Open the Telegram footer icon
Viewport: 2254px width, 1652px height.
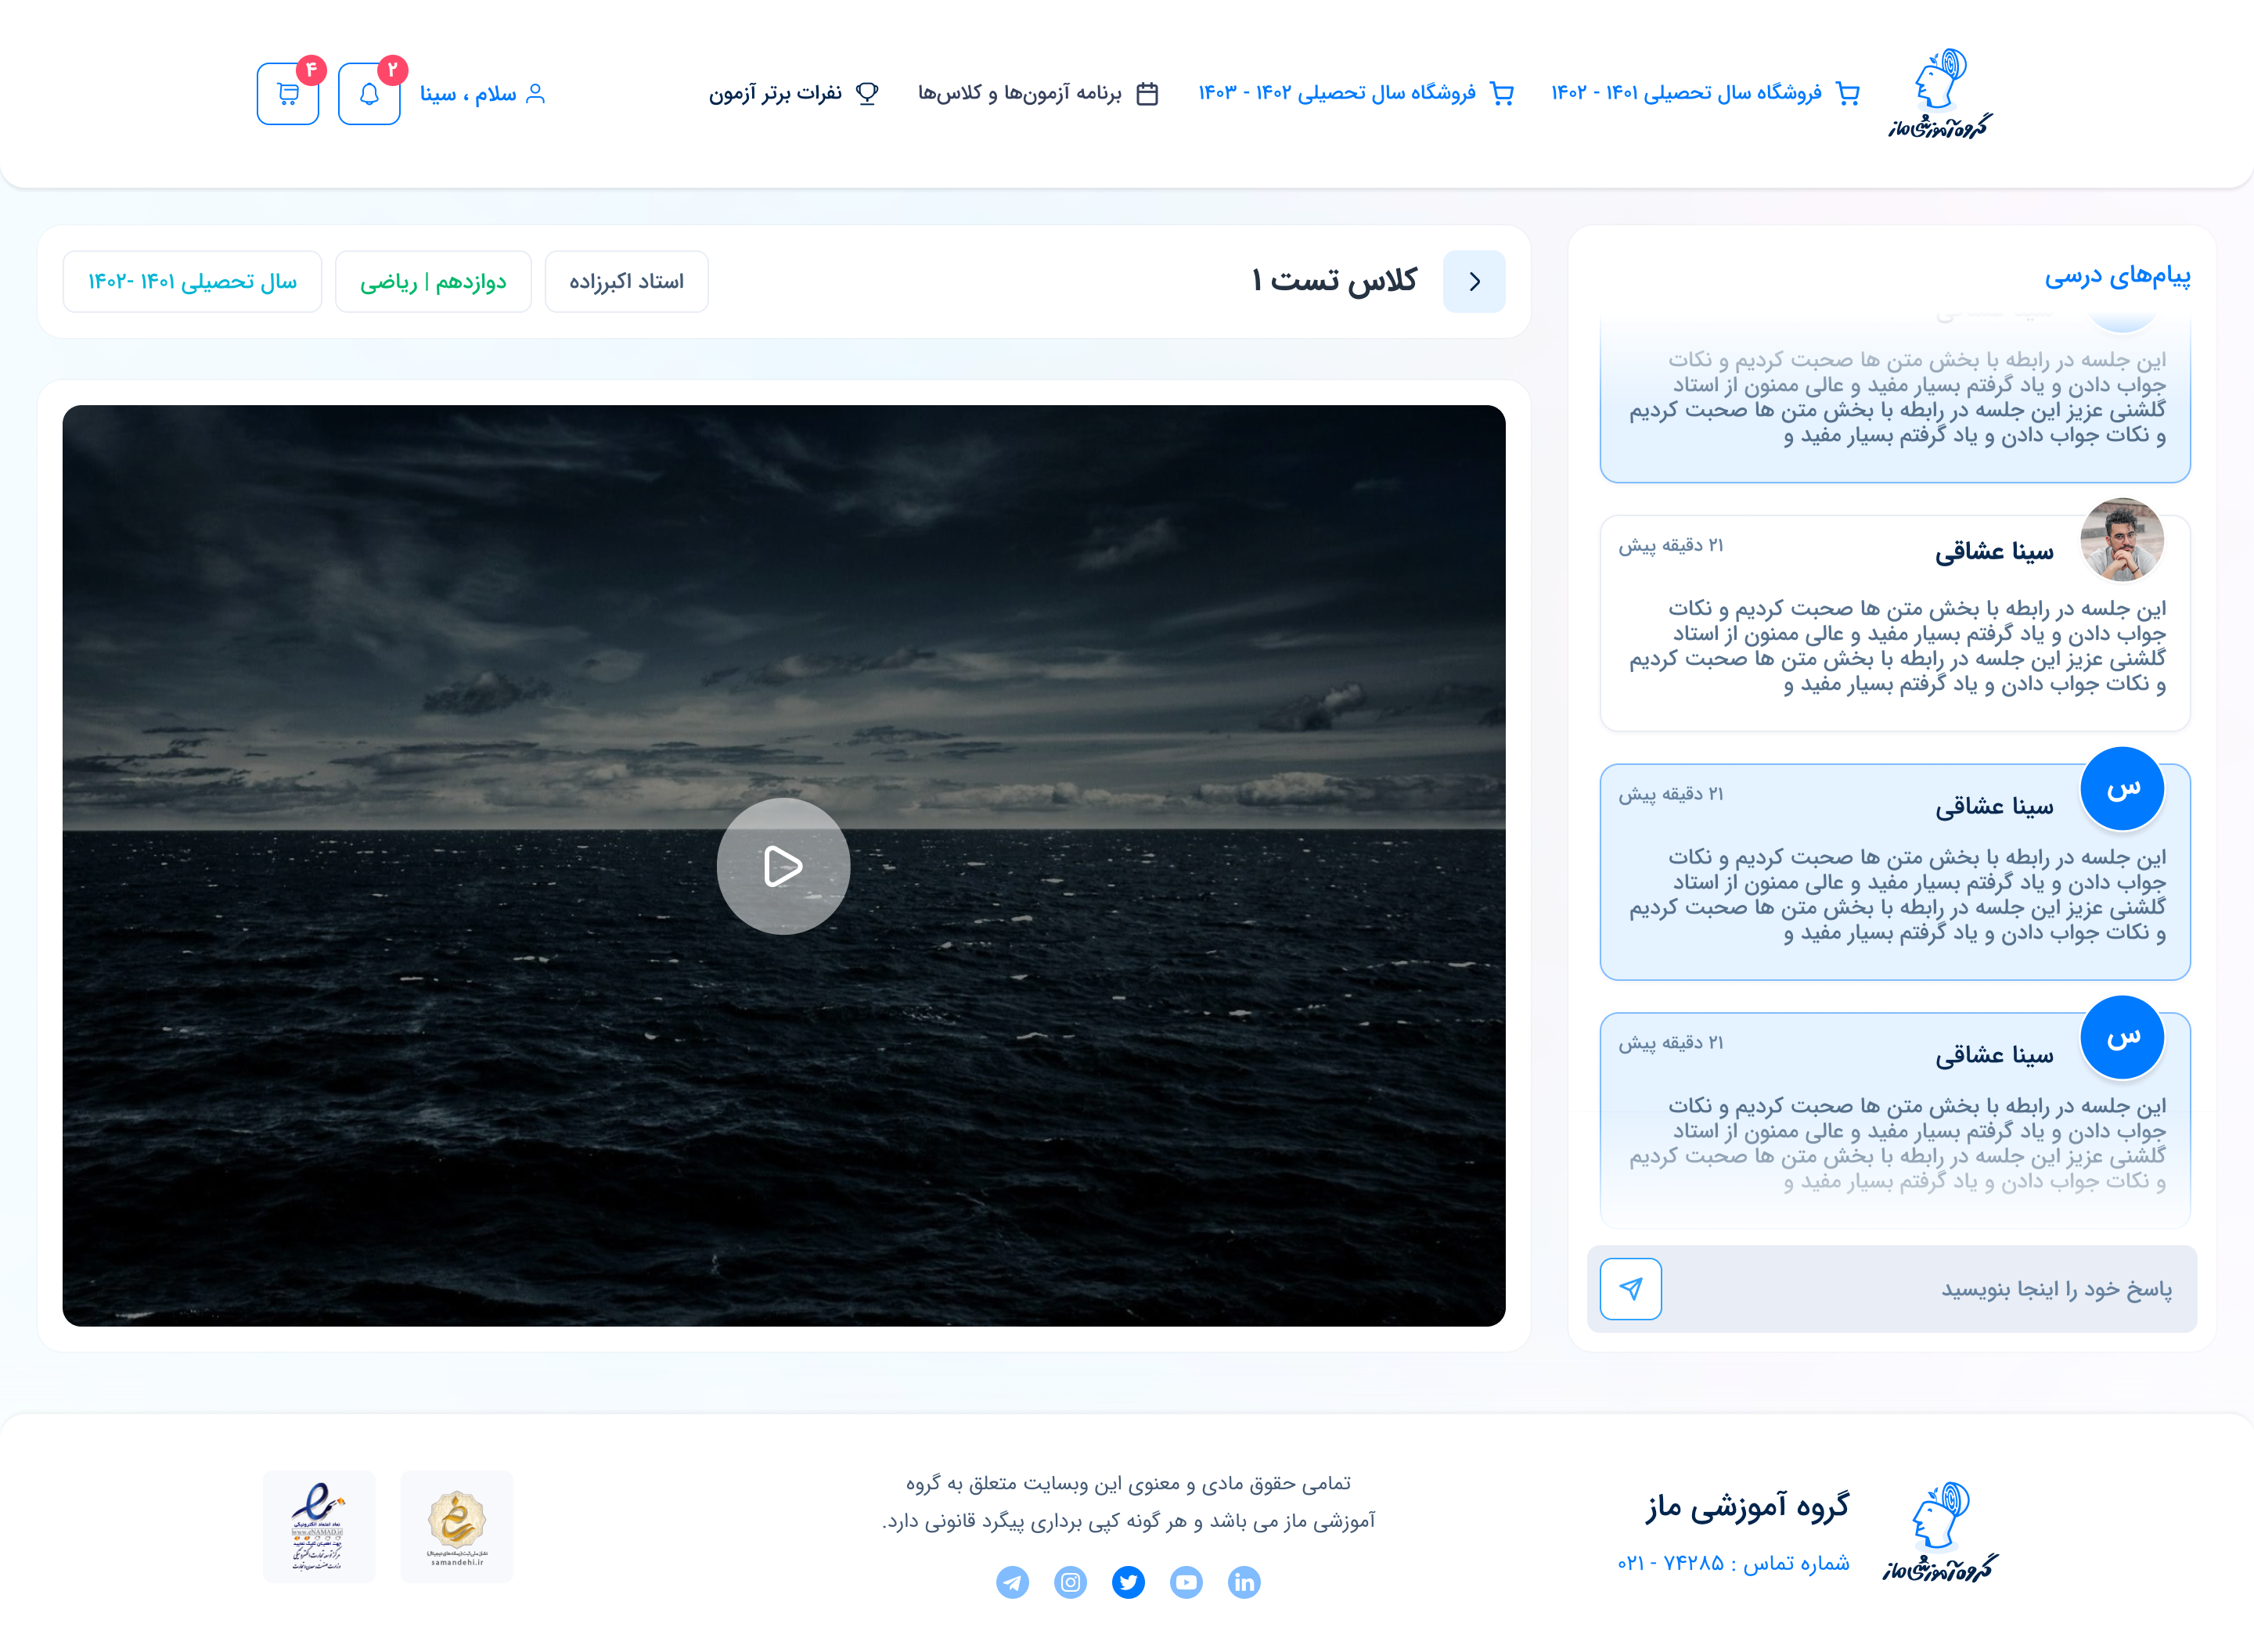click(x=1011, y=1582)
